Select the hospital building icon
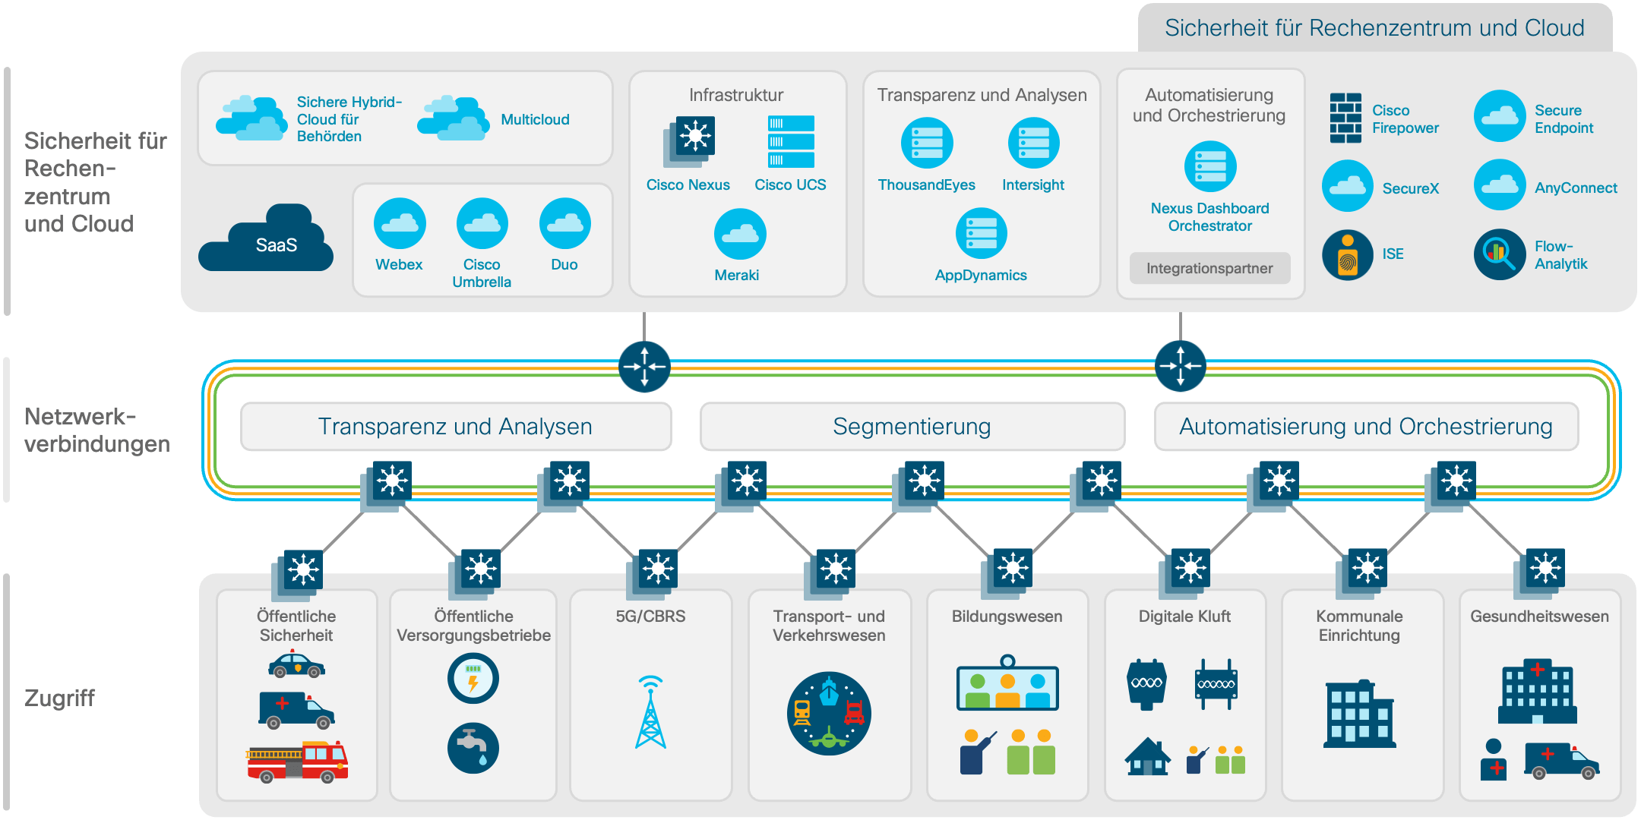Viewport: 1641px width, 820px height. (x=1538, y=691)
